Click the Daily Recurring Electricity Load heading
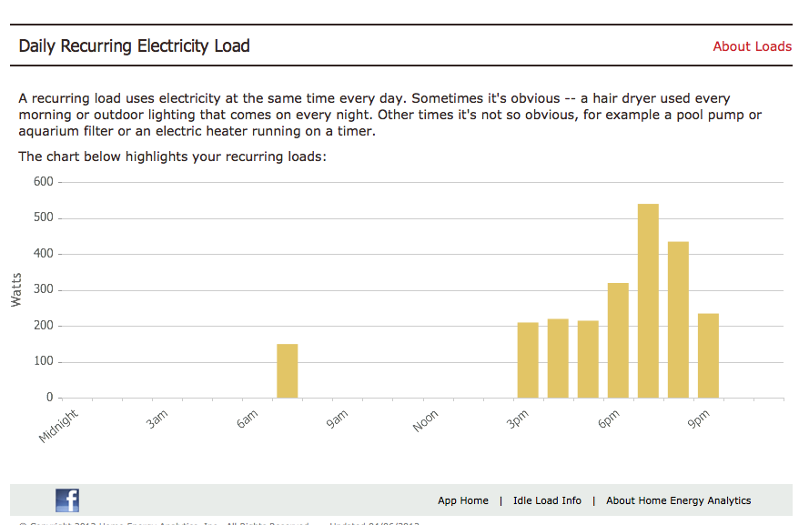The width and height of the screenshot is (809, 525). click(134, 45)
